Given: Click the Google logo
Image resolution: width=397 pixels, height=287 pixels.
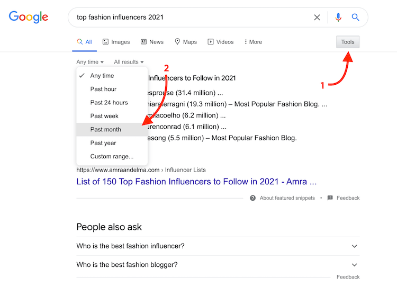Looking at the screenshot, I should [x=29, y=17].
